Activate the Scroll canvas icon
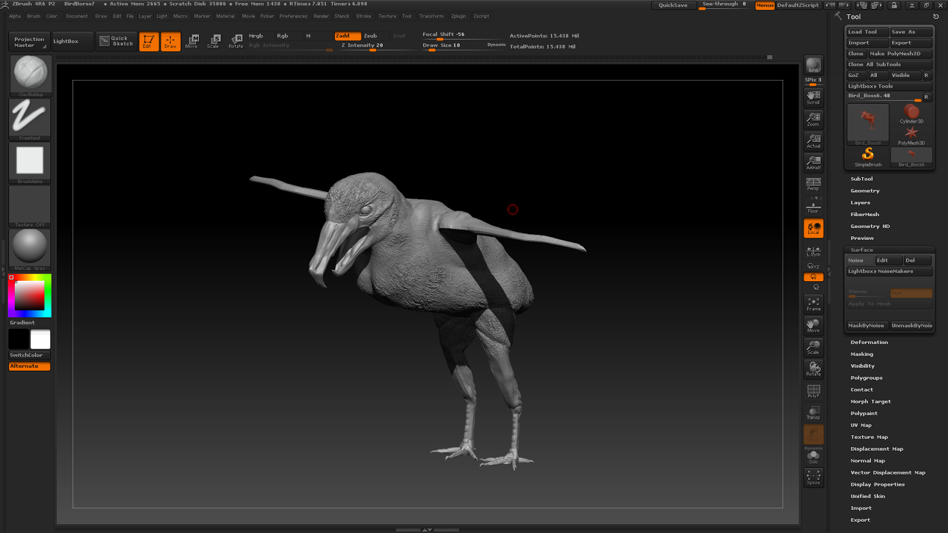The image size is (948, 533). pos(814,97)
